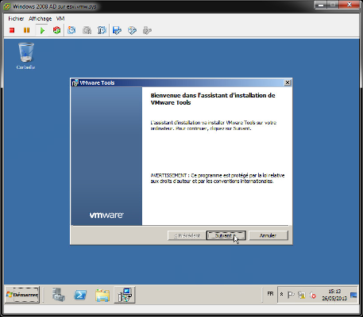Click the red tray icon beside network
The image size is (363, 317).
click(313, 295)
